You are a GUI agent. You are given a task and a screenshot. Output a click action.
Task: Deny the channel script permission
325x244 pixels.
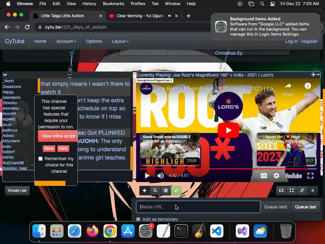point(63,149)
